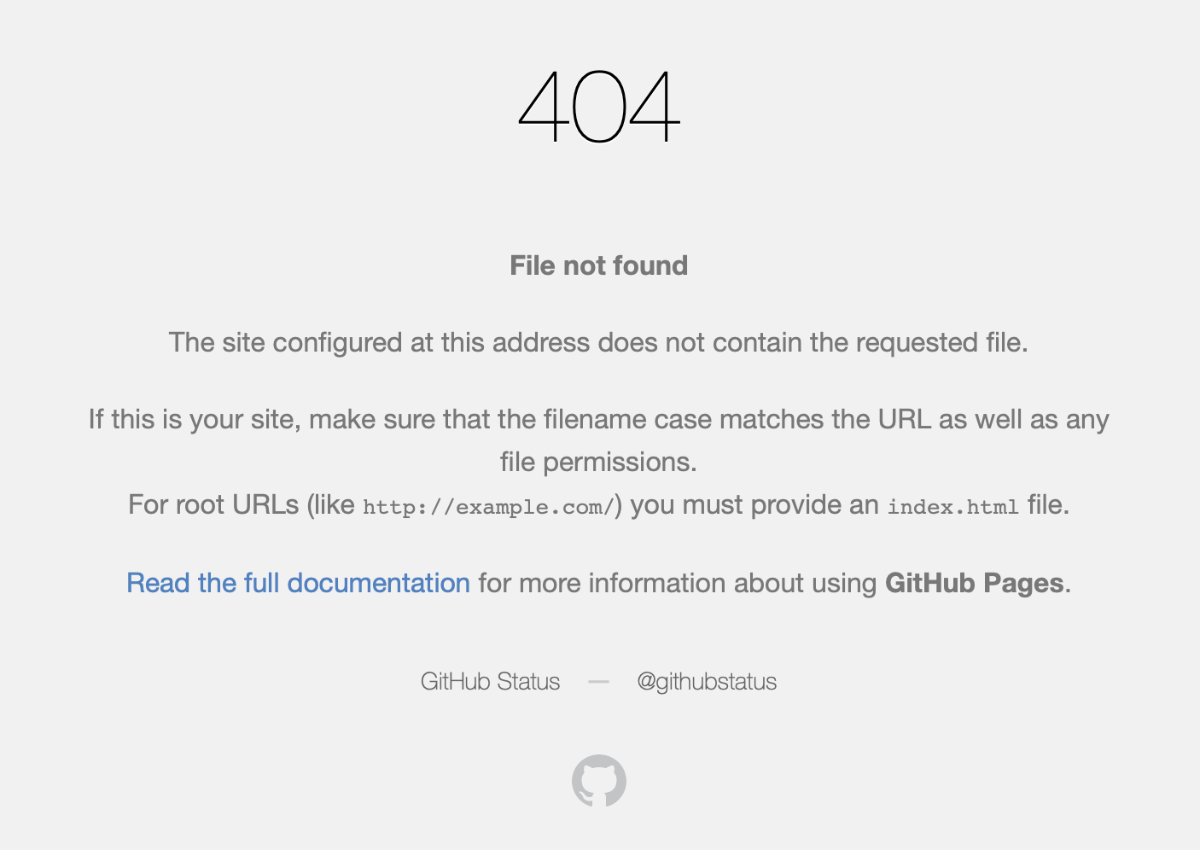Open the "Read the full documentation" link
Viewport: 1200px width, 850px height.
pos(298,583)
